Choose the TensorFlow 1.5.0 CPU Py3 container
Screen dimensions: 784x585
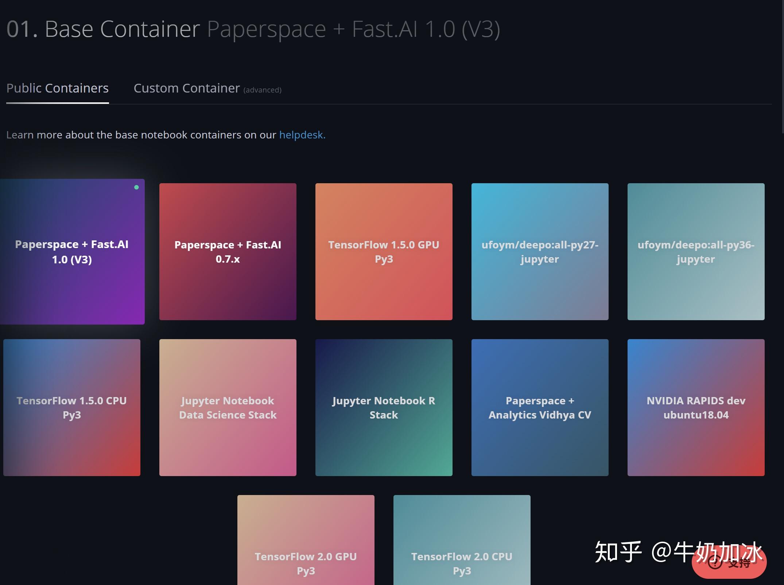(71, 407)
